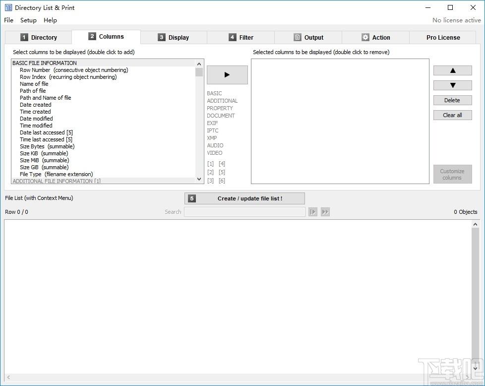
Task: Click Create / update file list button
Action: click(244, 198)
